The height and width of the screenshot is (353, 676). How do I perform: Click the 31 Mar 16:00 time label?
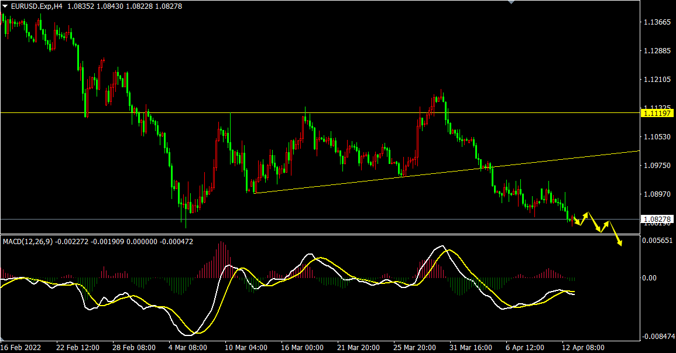tap(469, 347)
